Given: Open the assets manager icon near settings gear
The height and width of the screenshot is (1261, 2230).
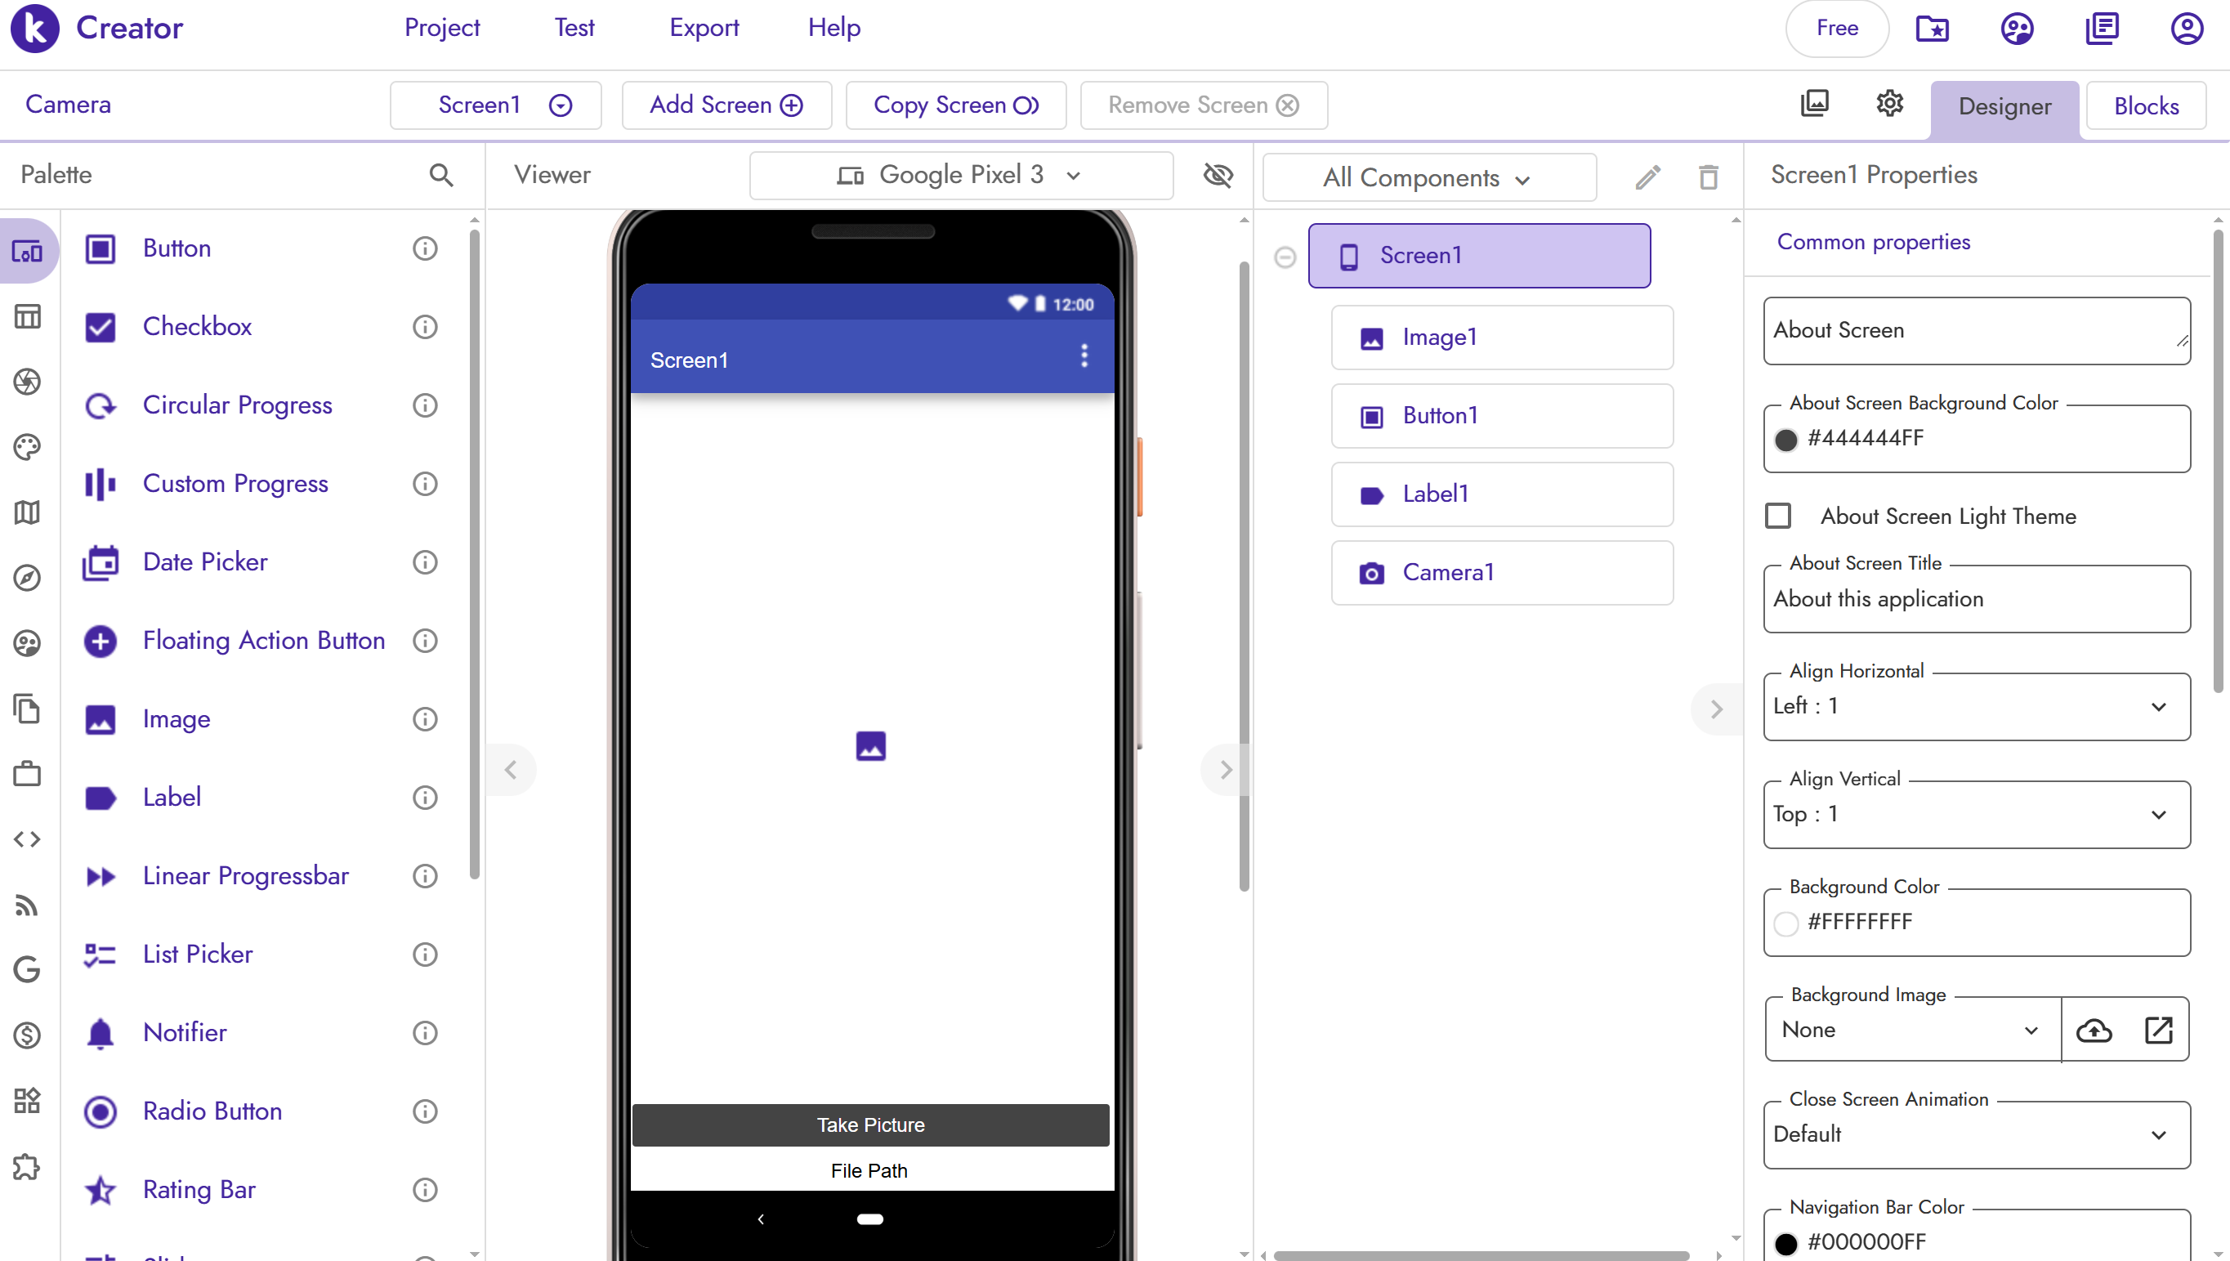Looking at the screenshot, I should click(x=1813, y=104).
